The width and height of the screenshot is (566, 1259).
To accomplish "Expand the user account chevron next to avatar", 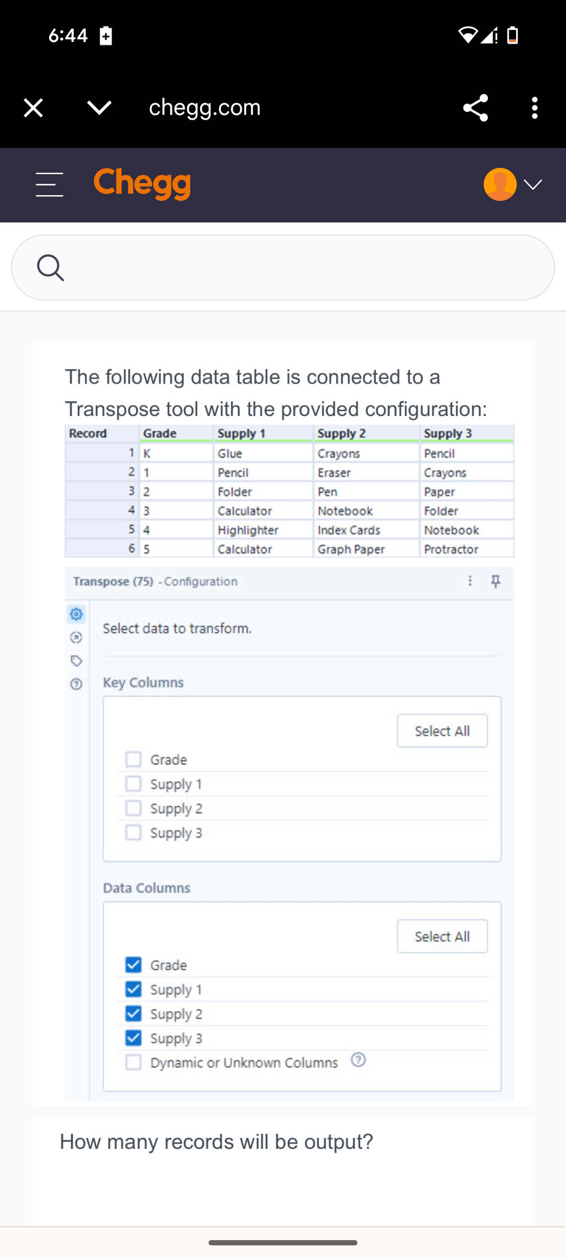I will pyautogui.click(x=533, y=185).
